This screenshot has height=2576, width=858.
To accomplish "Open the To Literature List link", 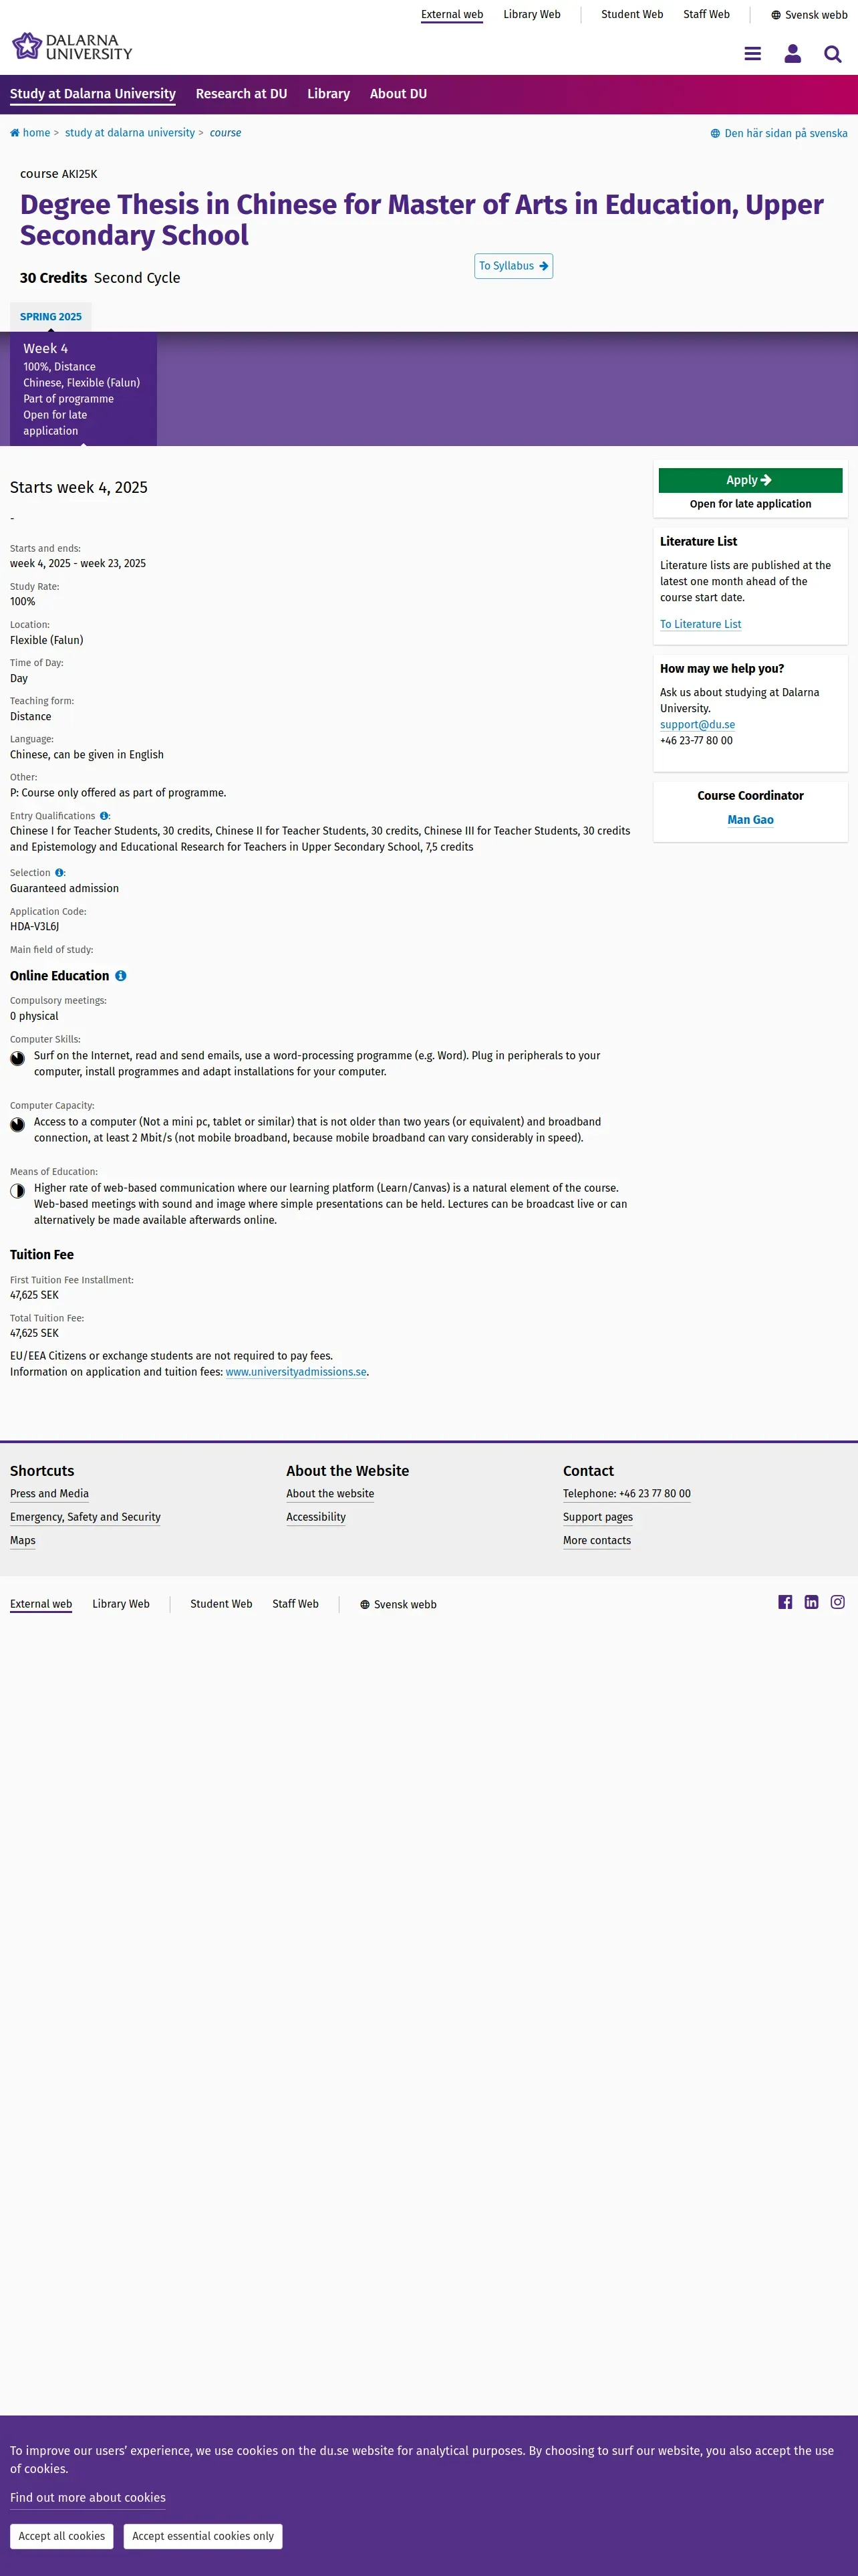I will click(x=700, y=624).
